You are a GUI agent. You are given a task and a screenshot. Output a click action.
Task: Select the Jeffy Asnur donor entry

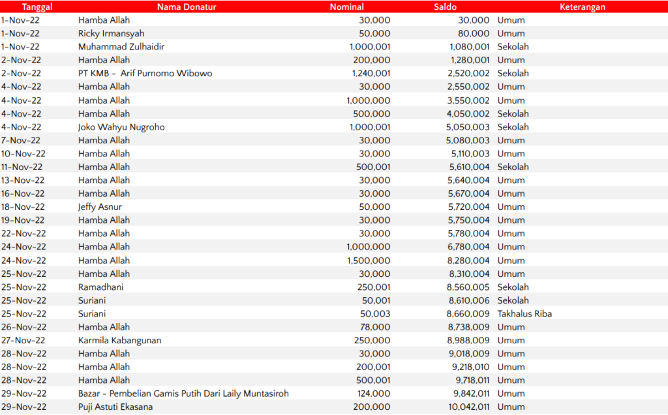(100, 207)
